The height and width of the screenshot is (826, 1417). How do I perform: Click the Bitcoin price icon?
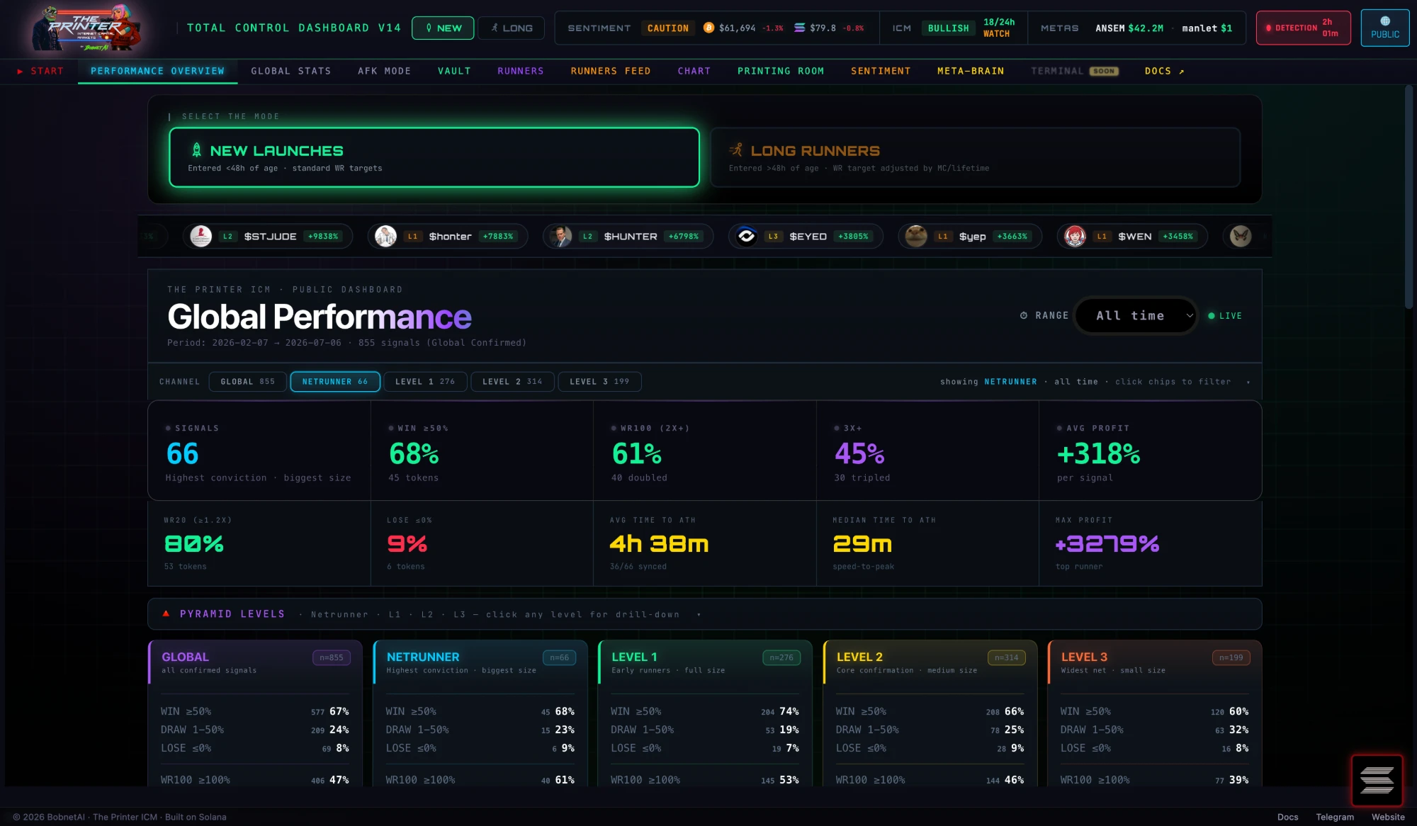click(x=708, y=28)
